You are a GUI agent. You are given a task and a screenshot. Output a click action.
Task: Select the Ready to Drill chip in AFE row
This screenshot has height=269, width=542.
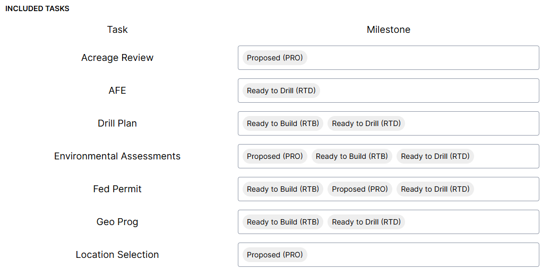tap(281, 91)
